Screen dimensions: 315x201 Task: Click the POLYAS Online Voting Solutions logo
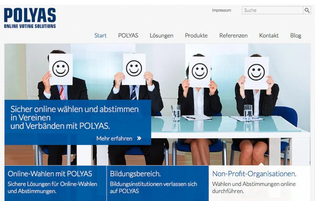coord(30,18)
